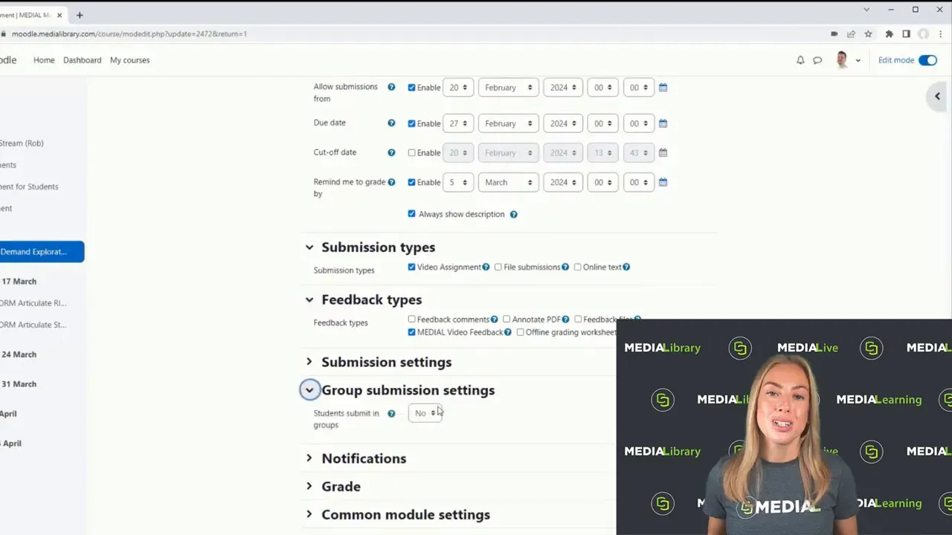Expand Notifications section

309,458
